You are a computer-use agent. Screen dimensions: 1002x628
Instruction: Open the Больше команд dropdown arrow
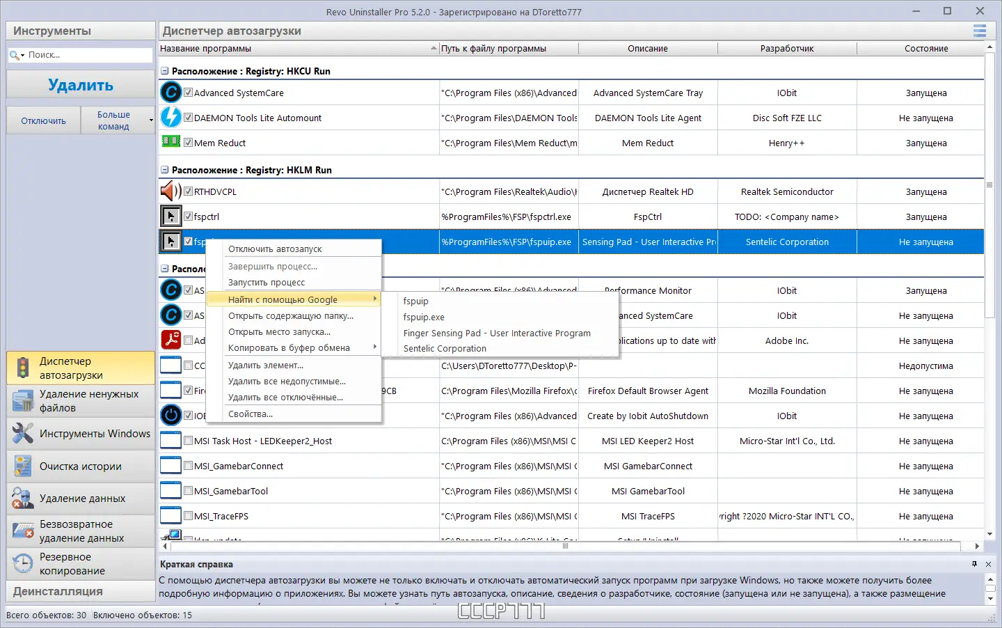pos(152,120)
